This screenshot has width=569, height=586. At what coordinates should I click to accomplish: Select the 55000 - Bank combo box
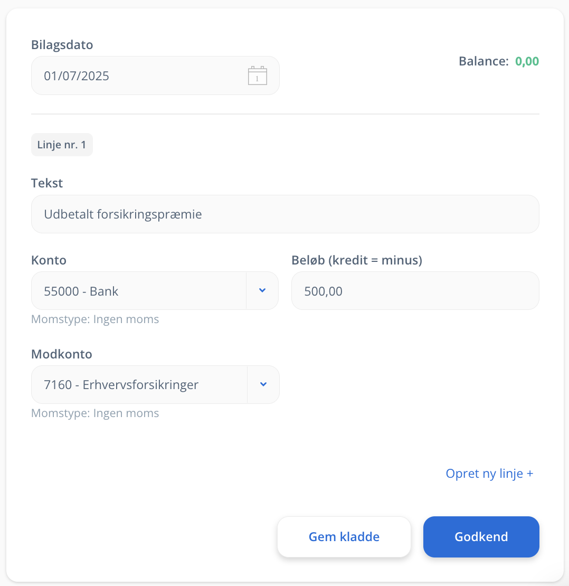point(155,290)
